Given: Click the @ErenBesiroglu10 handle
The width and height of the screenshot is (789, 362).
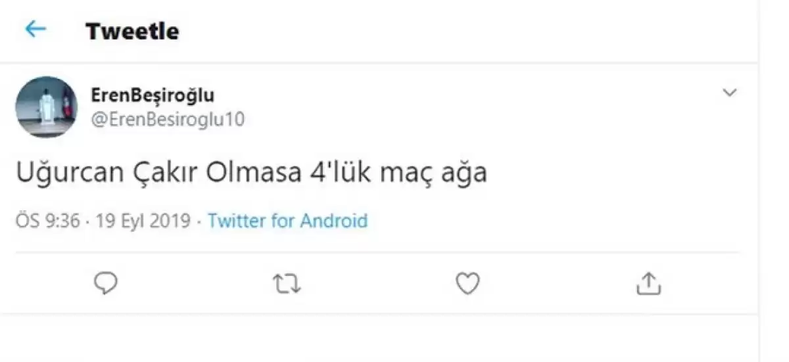Looking at the screenshot, I should click(x=167, y=120).
